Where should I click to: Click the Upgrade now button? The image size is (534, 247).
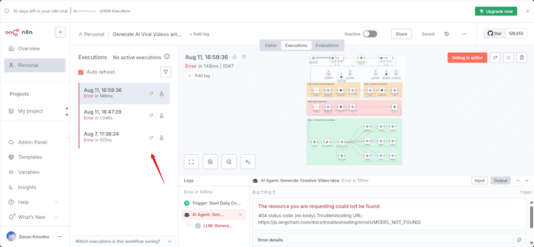coord(496,11)
